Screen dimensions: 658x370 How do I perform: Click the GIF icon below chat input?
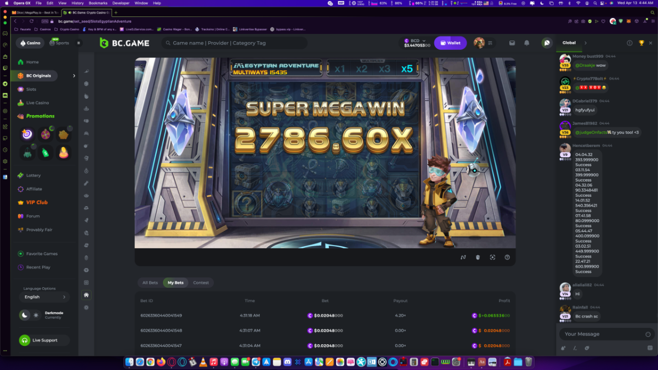click(x=650, y=348)
